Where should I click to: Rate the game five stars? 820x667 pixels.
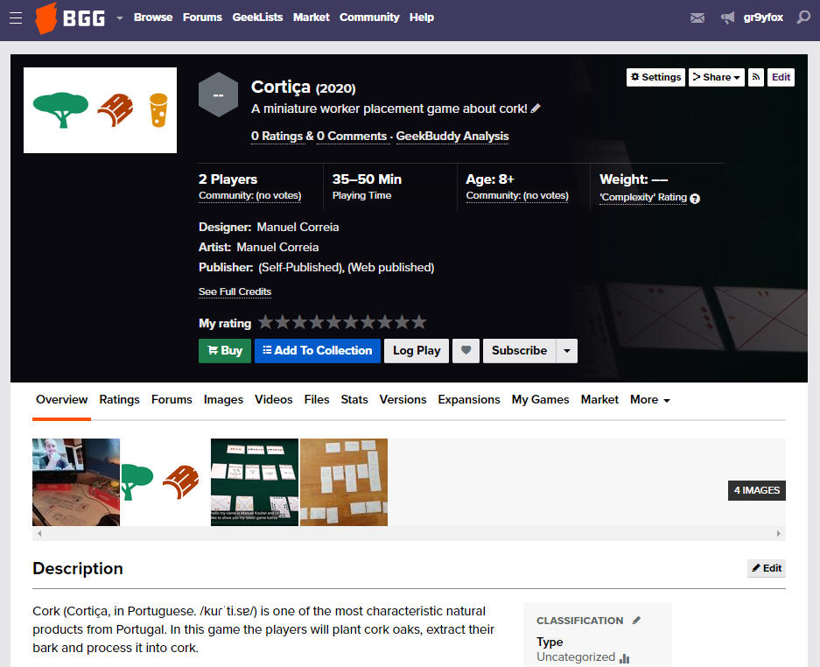333,322
